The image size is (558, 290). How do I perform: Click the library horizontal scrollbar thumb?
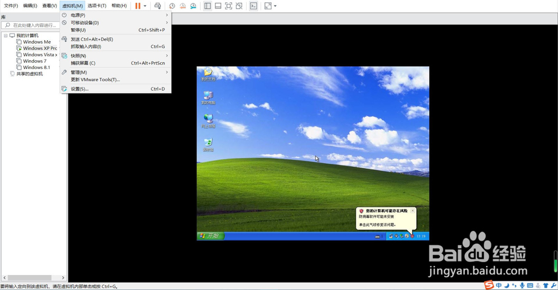(x=30, y=278)
